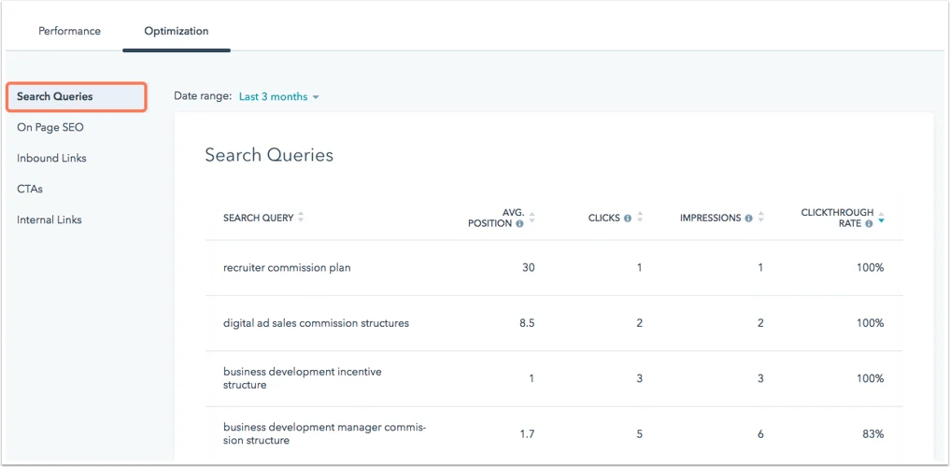This screenshot has height=467, width=950.
Task: Select the Optimization tab
Action: coord(177,31)
